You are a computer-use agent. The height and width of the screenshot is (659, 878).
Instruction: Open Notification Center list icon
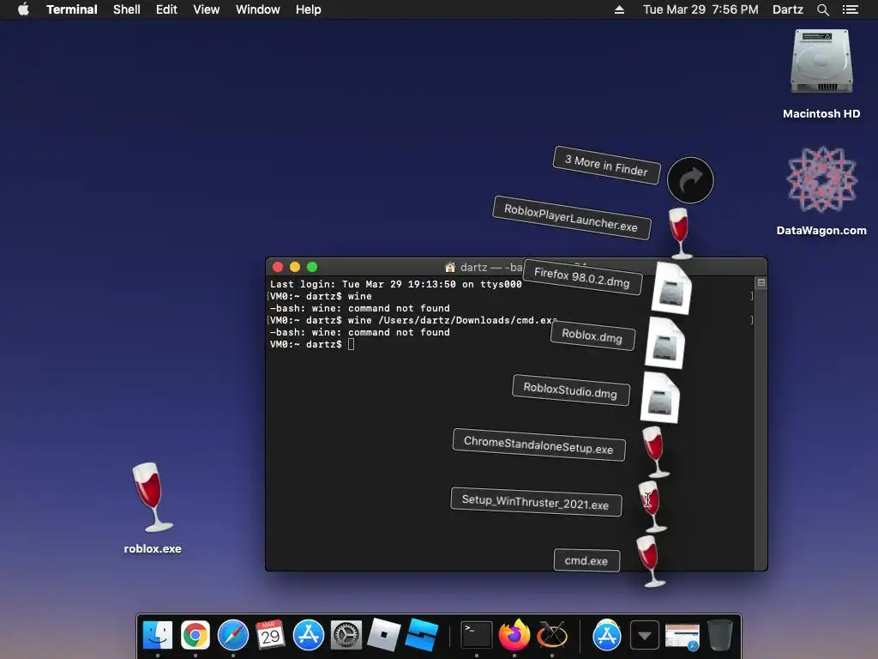(850, 9)
